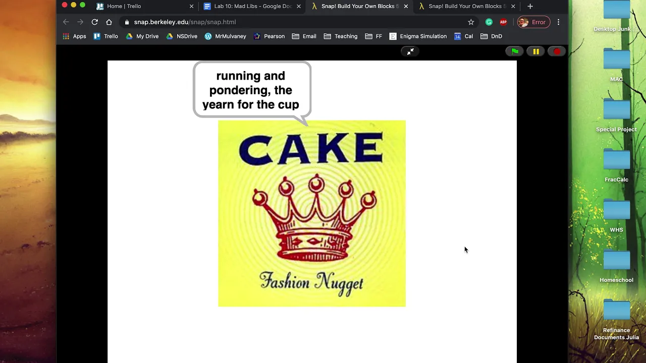Click the sprite's speech bubble text

click(251, 90)
